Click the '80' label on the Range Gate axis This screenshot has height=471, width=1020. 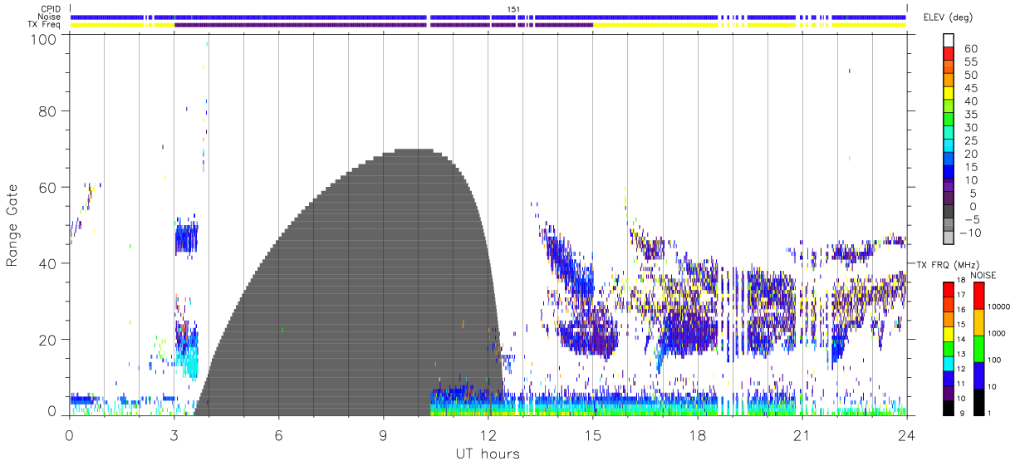coord(49,111)
